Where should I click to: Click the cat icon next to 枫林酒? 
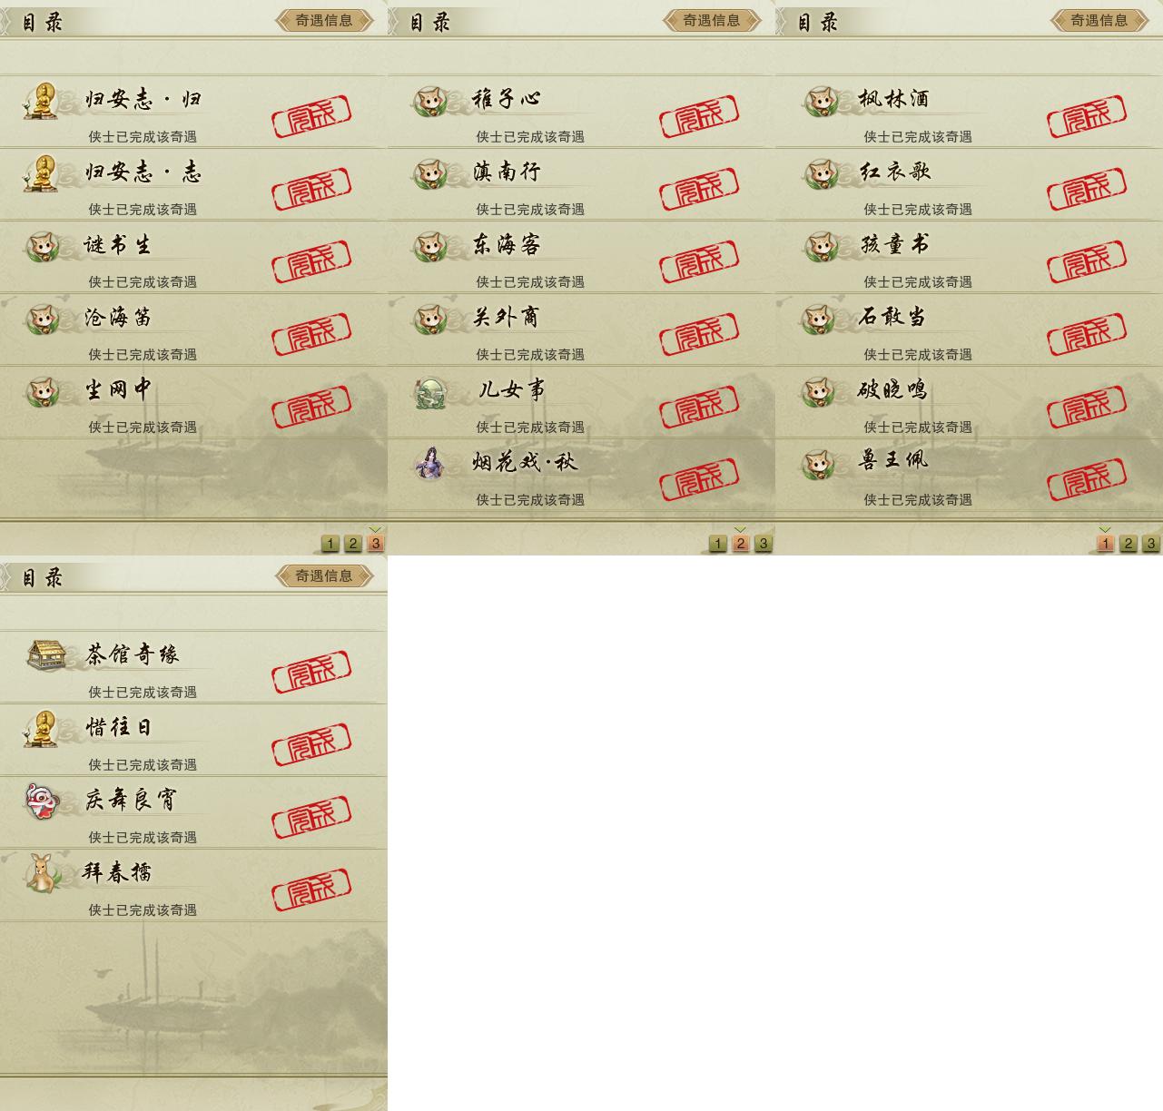(821, 100)
